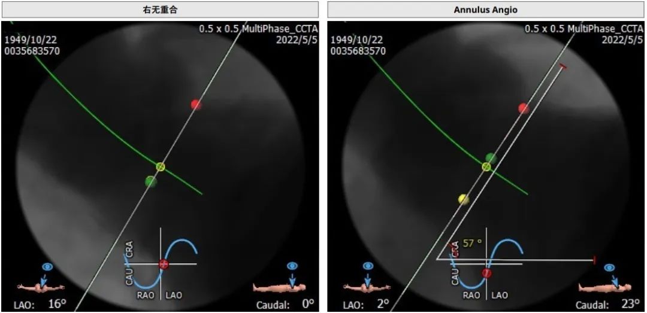Viewport: 647px width, 313px height.
Task: Click LAO patient orientation figure in Annulus Angio panel
Action: [367, 287]
